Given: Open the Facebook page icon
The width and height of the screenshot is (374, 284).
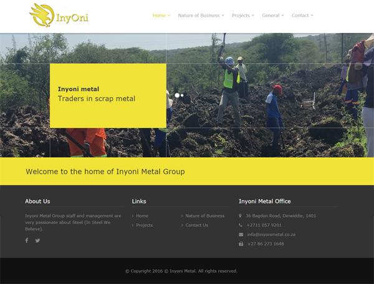Looking at the screenshot, I should click(x=27, y=240).
